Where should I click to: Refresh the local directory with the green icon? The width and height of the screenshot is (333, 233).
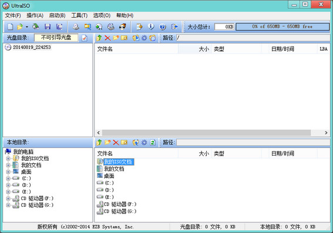[153, 143]
